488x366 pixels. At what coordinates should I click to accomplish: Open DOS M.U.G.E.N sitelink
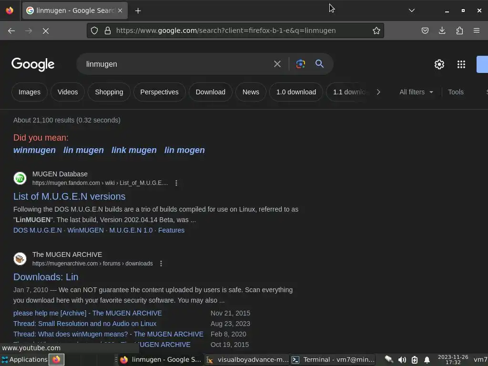click(x=38, y=230)
